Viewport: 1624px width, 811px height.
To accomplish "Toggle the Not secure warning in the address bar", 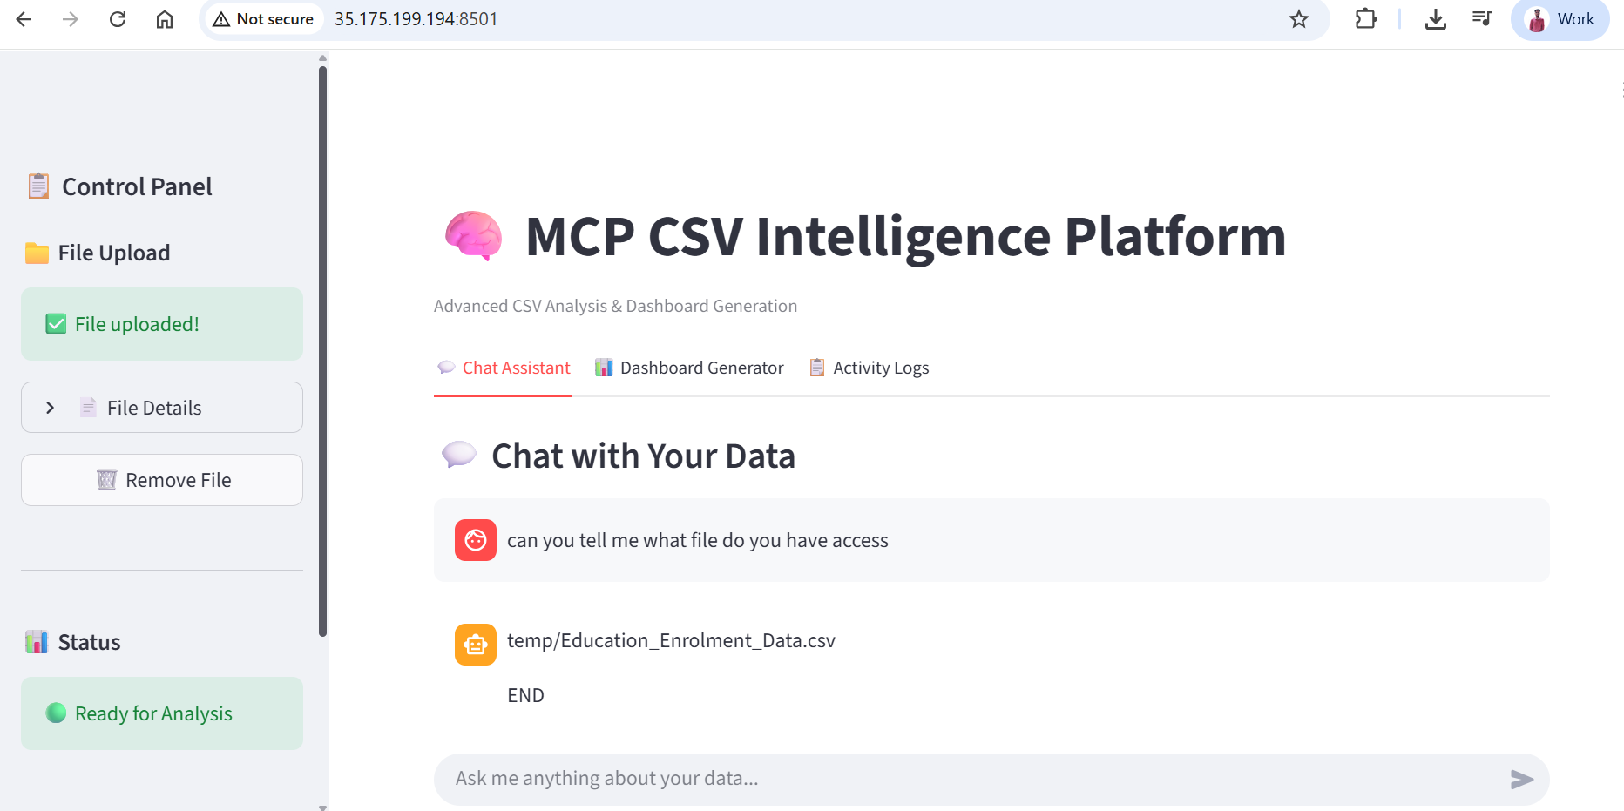I will [x=262, y=18].
